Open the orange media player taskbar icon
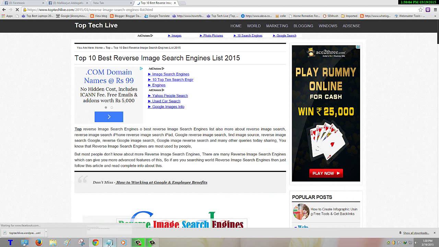 pos(123,243)
